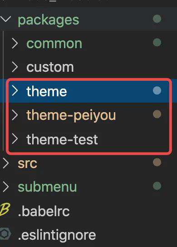Select the theme-test folder label
Viewport: 177px width, 247px height.
(62, 139)
